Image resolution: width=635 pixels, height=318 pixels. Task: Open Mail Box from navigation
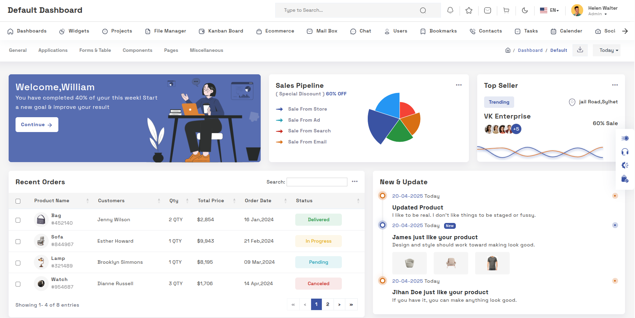322,31
